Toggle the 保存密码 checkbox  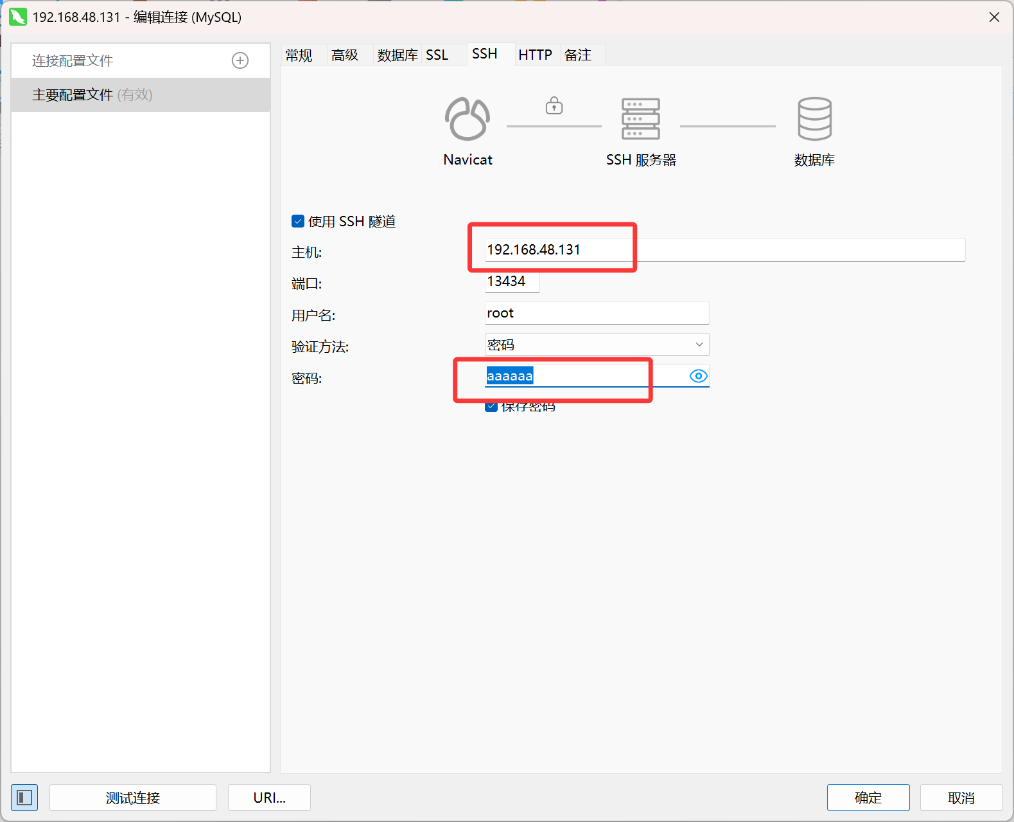click(x=491, y=407)
